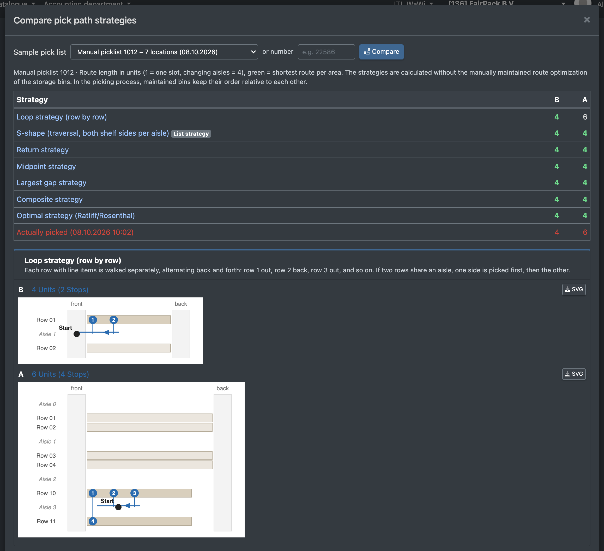Click the B value 4 in Return strategy row
604x551 pixels.
click(557, 150)
